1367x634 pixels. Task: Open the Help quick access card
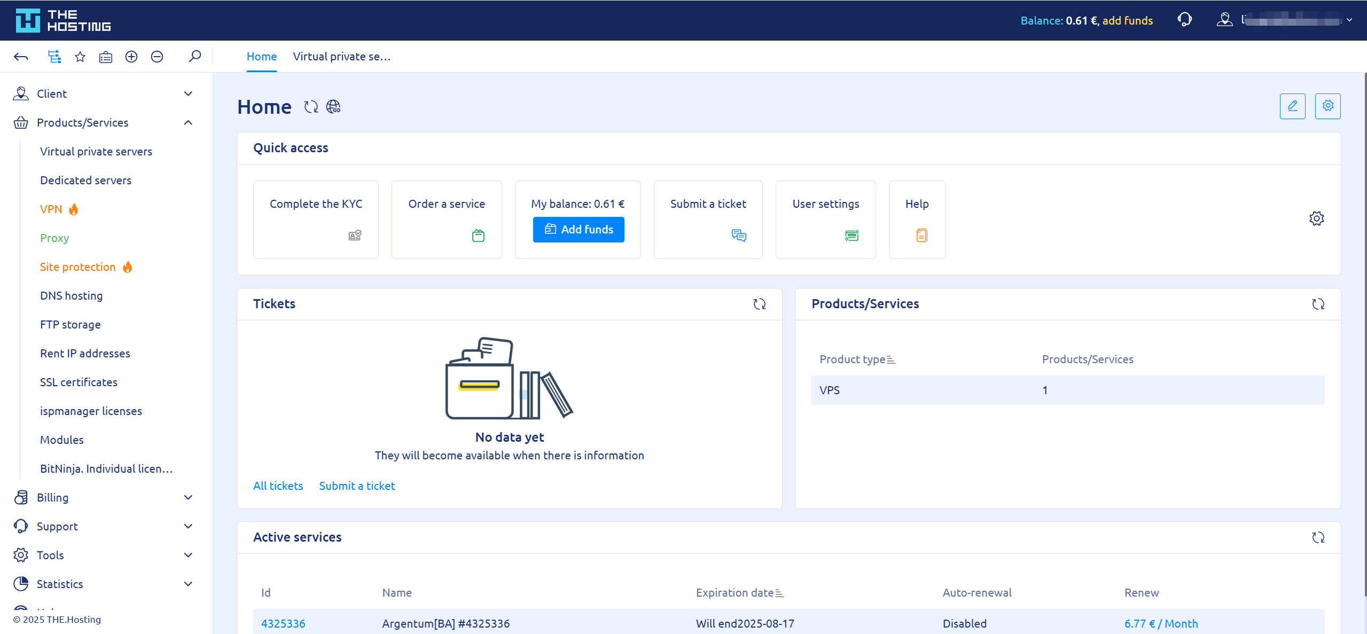917,220
